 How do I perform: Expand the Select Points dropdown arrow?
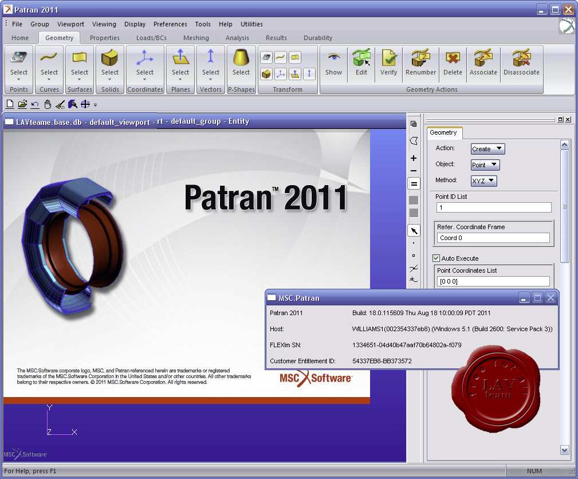(18, 79)
